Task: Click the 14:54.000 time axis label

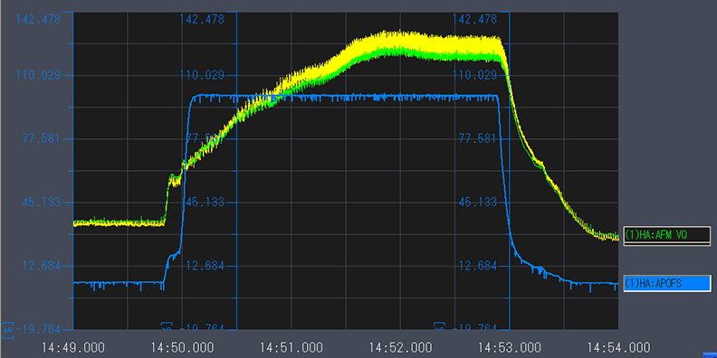Action: tap(618, 347)
